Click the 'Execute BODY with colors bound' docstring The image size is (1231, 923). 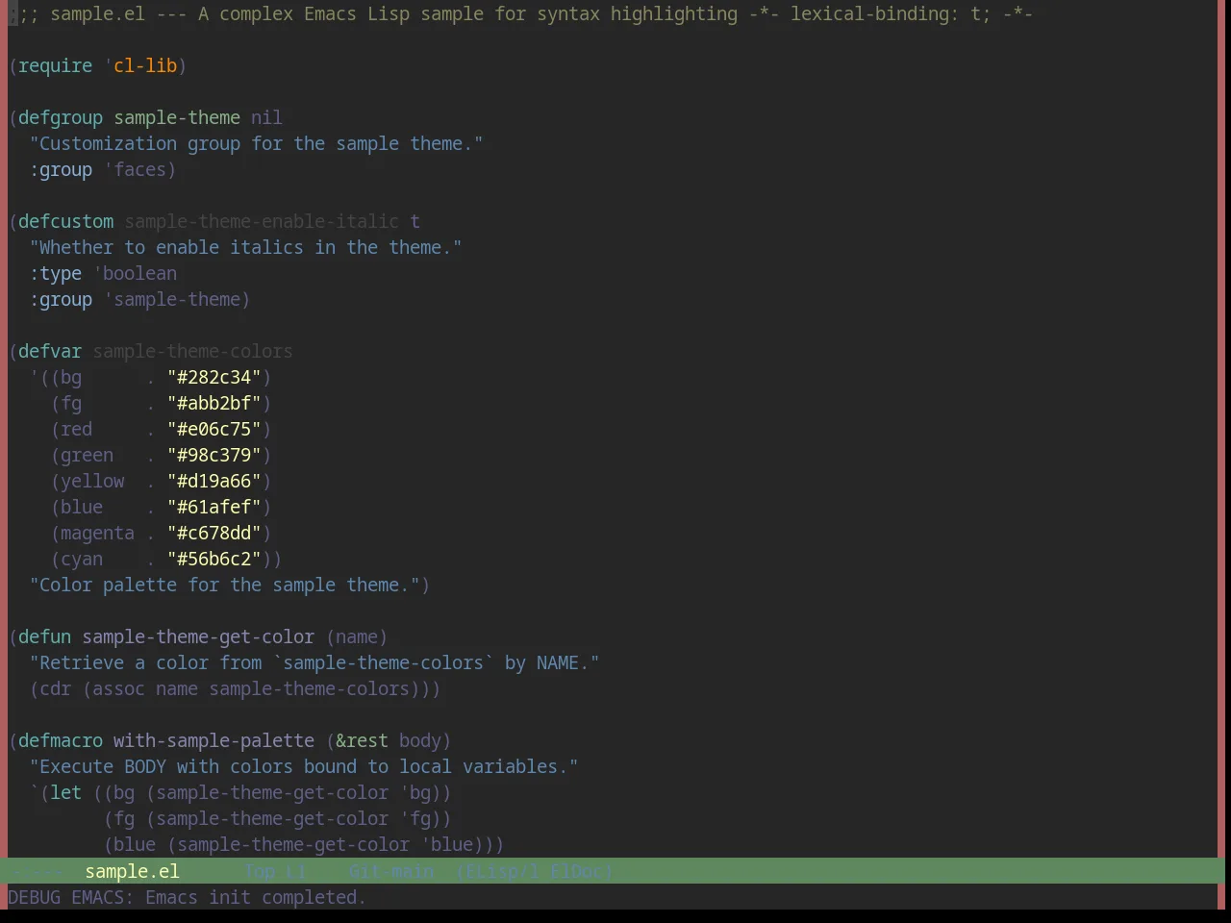click(304, 766)
